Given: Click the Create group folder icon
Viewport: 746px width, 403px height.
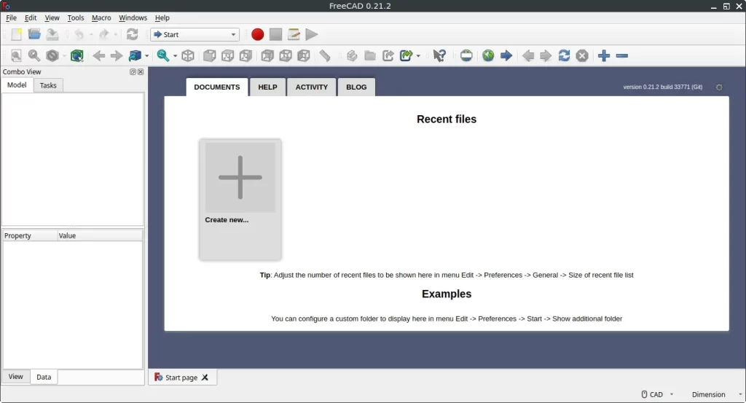Looking at the screenshot, I should coord(370,55).
